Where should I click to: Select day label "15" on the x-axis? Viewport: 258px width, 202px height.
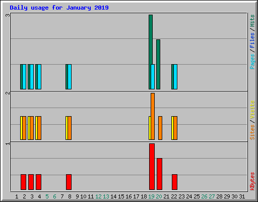pyautogui.click(x=121, y=196)
